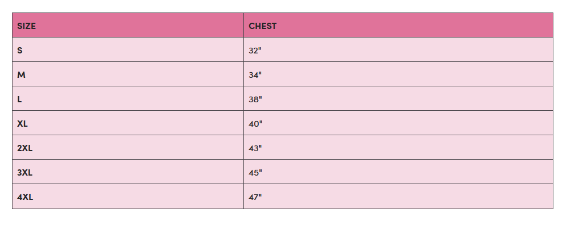Click the 32" chest measurement

(x=255, y=51)
